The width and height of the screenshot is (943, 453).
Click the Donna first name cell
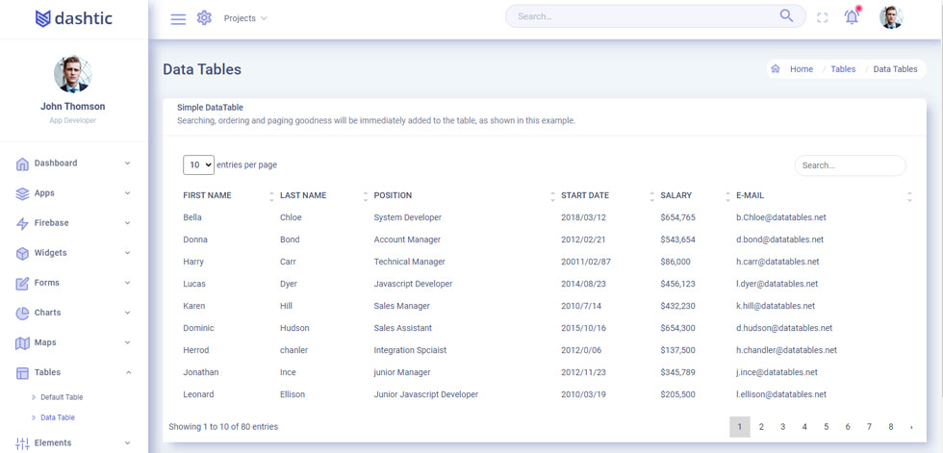(x=195, y=239)
